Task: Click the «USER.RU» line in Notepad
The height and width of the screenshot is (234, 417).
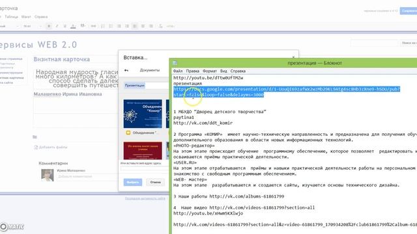Action: 185,162
